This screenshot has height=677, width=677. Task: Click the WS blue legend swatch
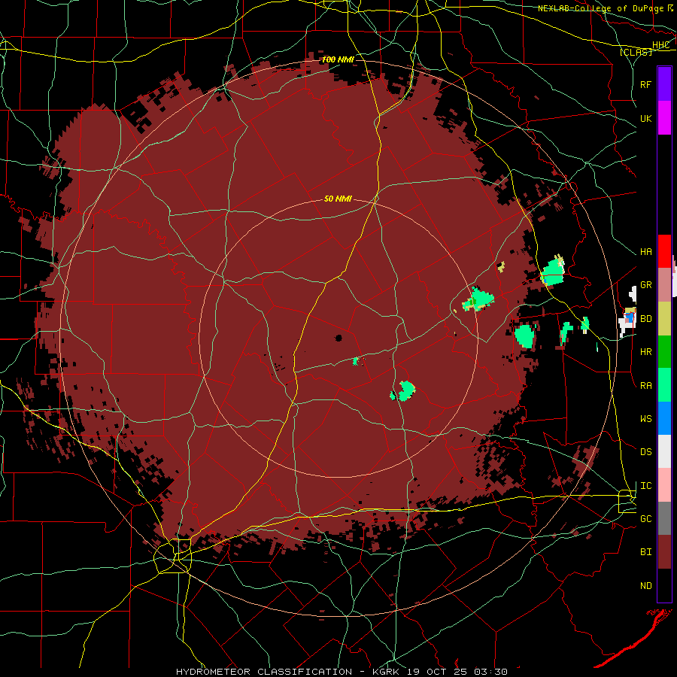tap(664, 418)
